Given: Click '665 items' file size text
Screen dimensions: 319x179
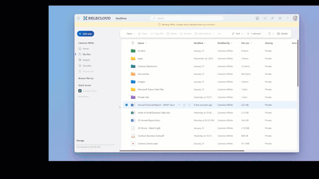Looking at the screenshot, I should tap(246, 74).
